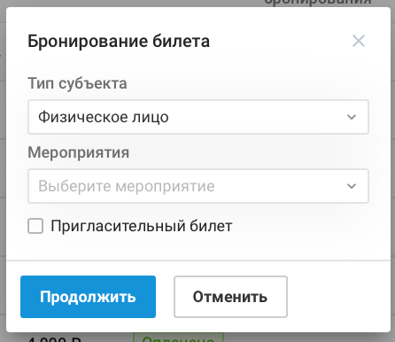Click the Тип субъекта field label
Screen dimensions: 395x342
coord(77,83)
